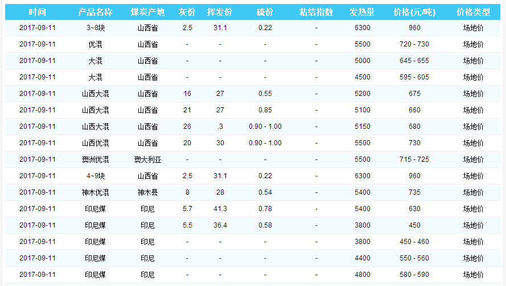Screen dimensions: 506x286
Task: Select the 发热量 column header
Action: point(361,12)
